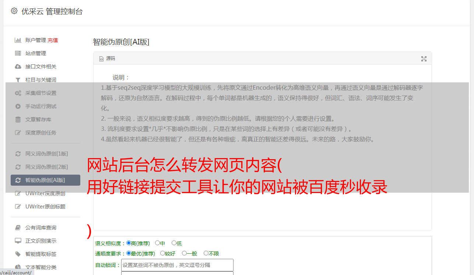Screen dimensions: 474x275
Task: Choose 较好 for 通顺度要求
Action: click(162, 253)
